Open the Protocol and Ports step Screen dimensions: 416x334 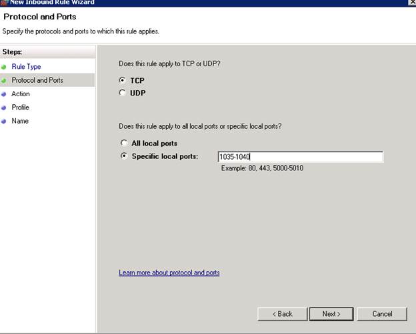pyautogui.click(x=37, y=80)
